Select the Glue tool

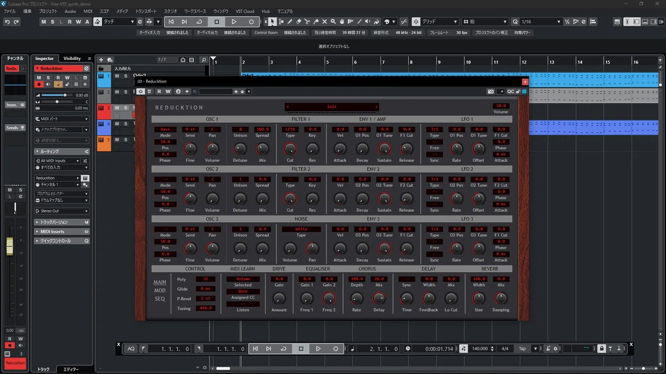click(316, 22)
